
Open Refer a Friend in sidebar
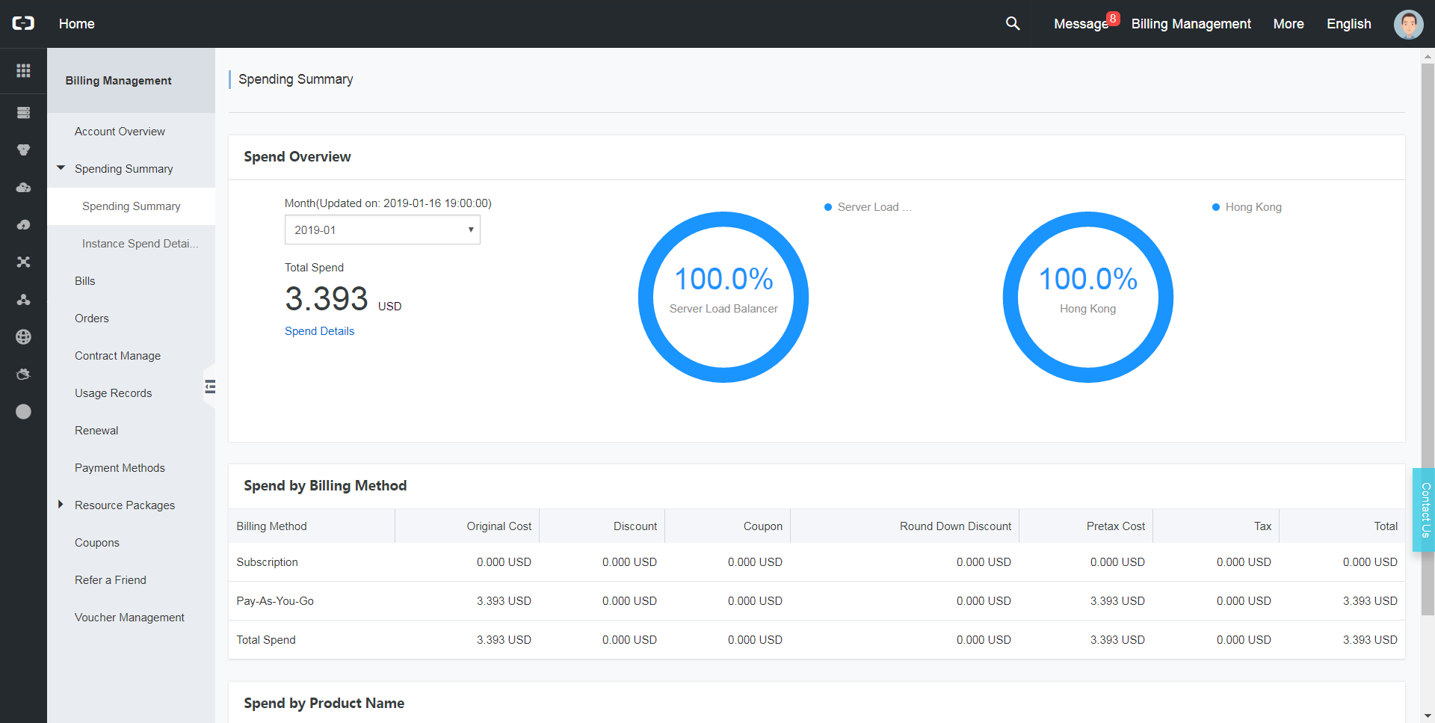[111, 580]
